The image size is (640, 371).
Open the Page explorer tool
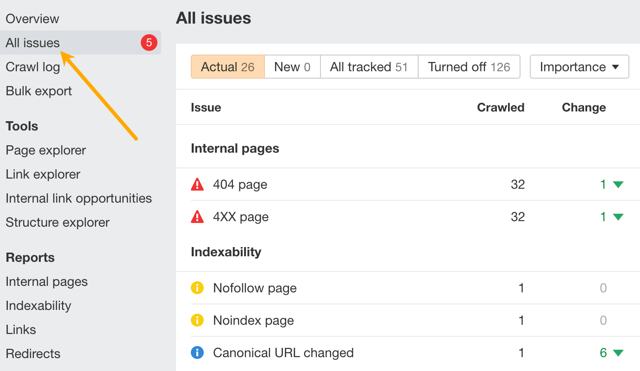click(45, 150)
